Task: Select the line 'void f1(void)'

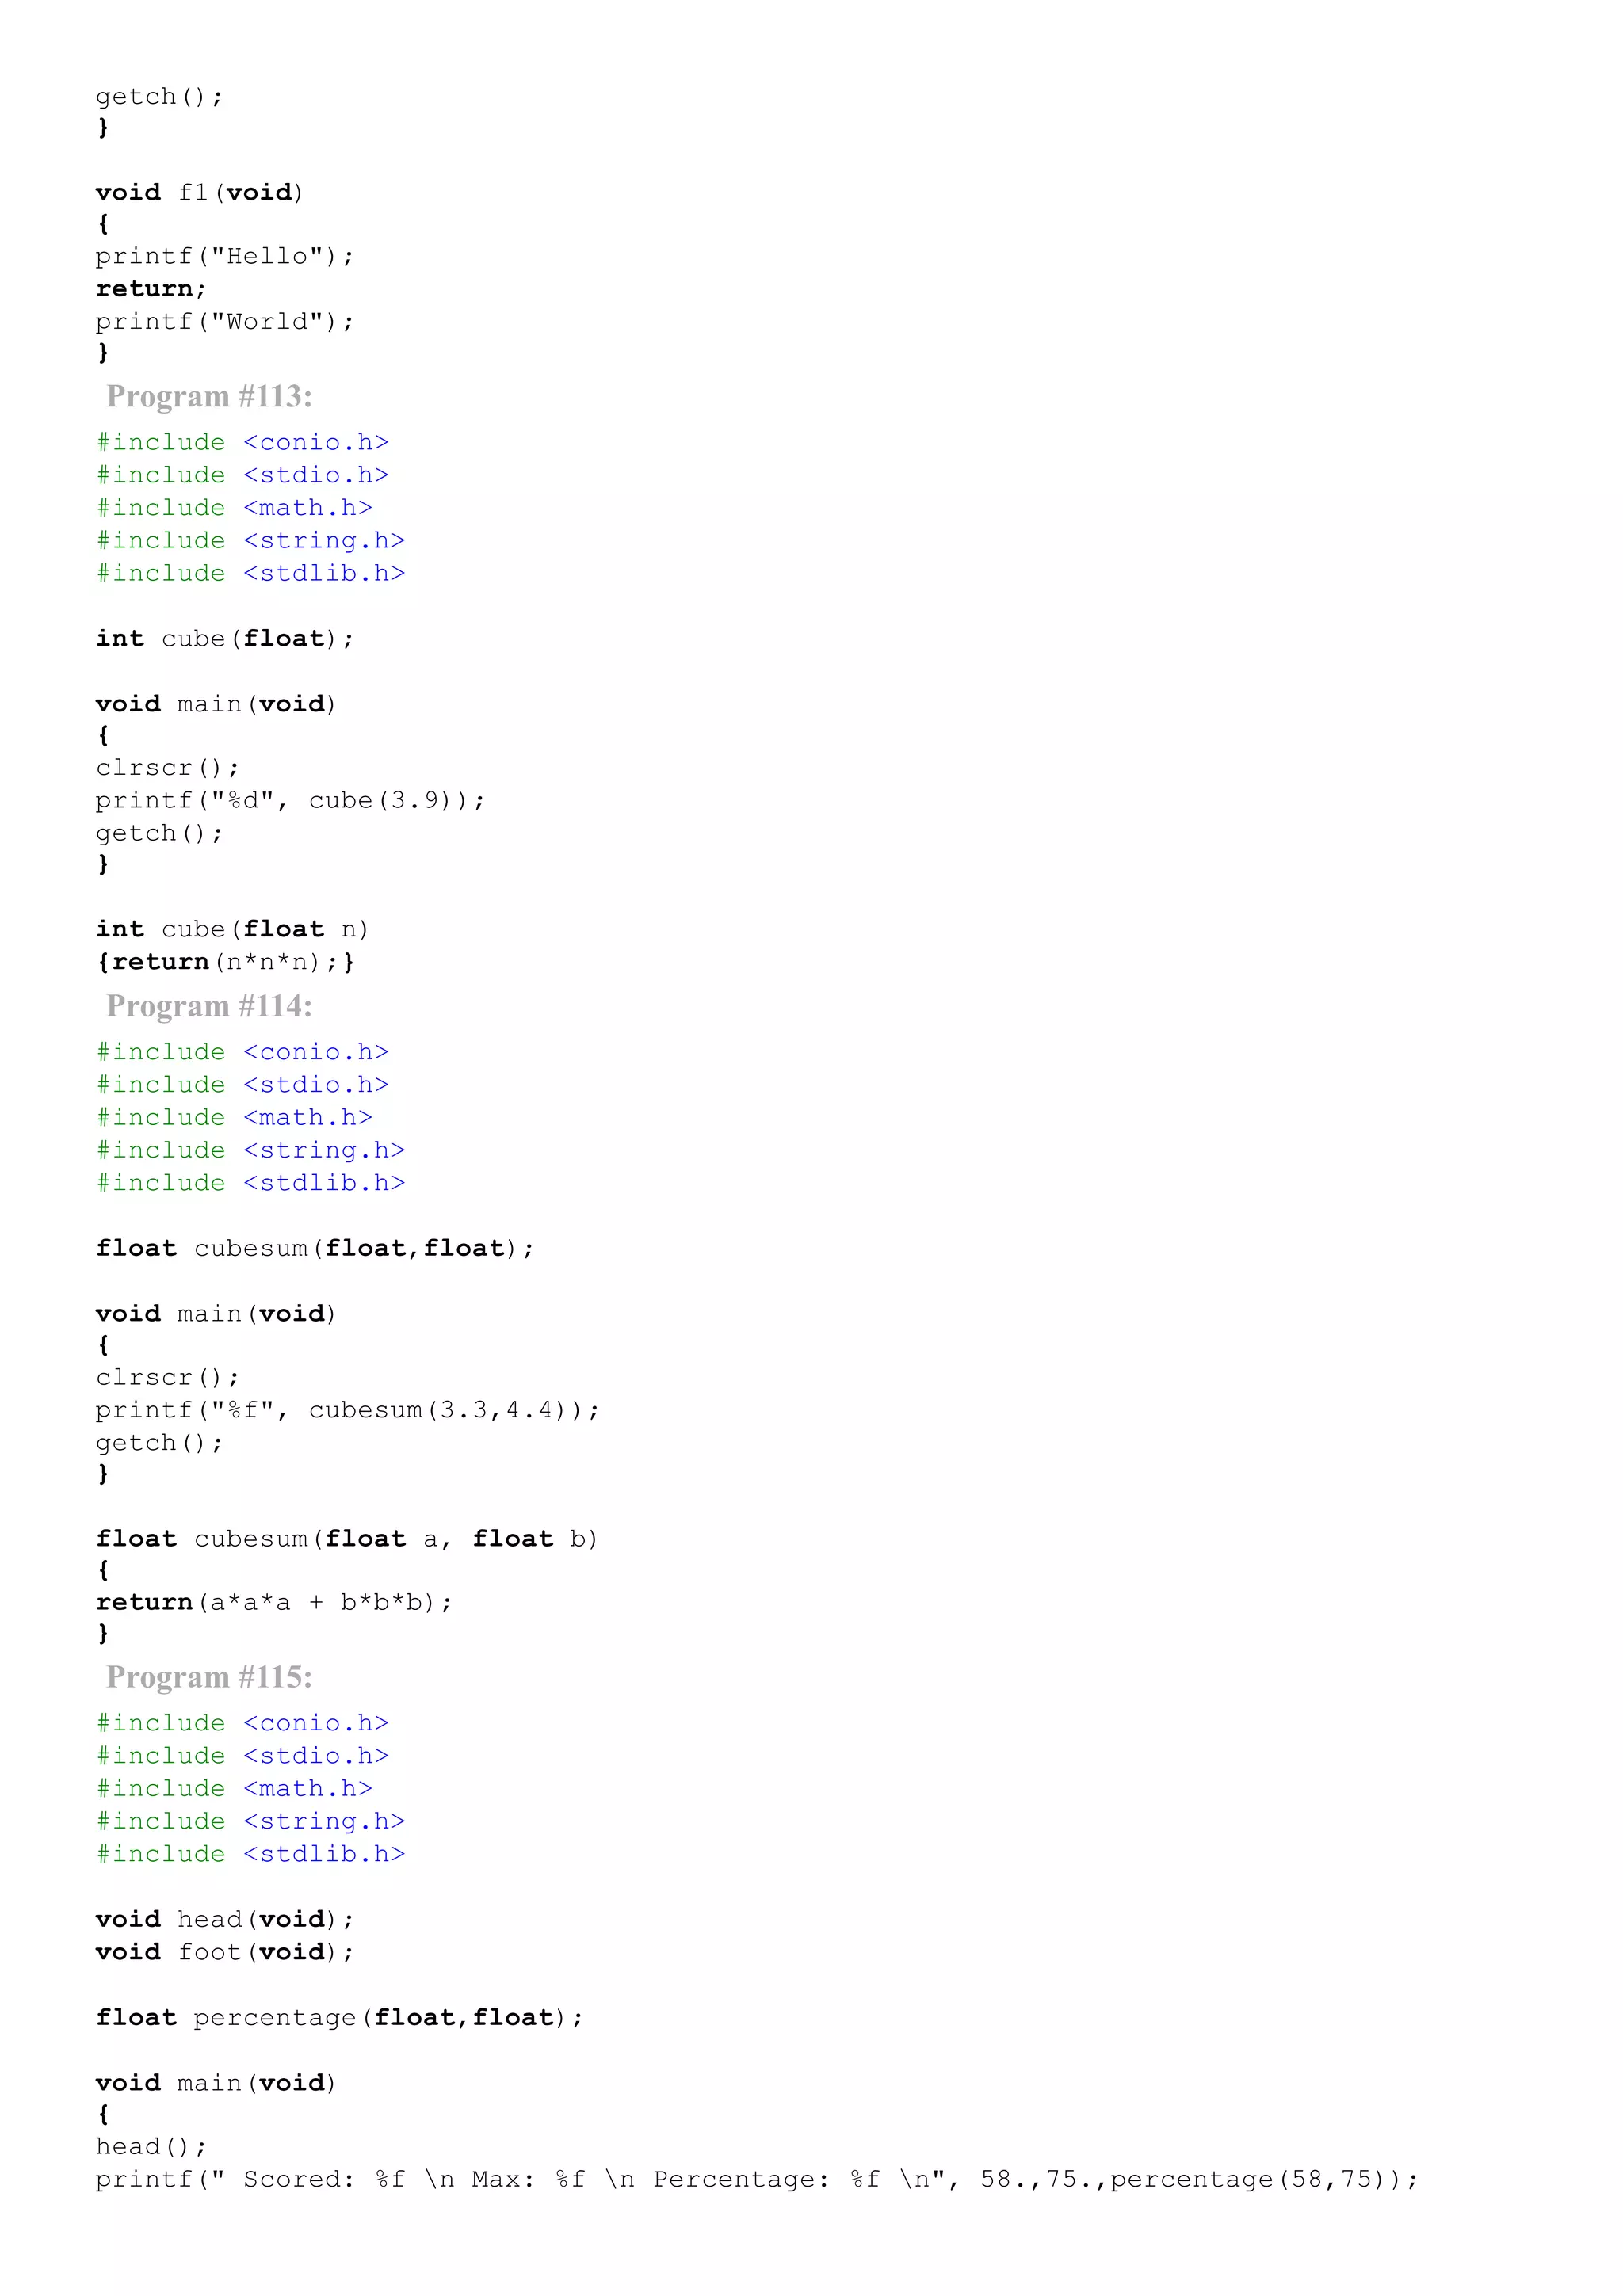Action: 200,192
